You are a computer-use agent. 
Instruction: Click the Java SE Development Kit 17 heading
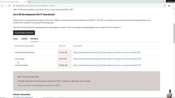click(34, 14)
